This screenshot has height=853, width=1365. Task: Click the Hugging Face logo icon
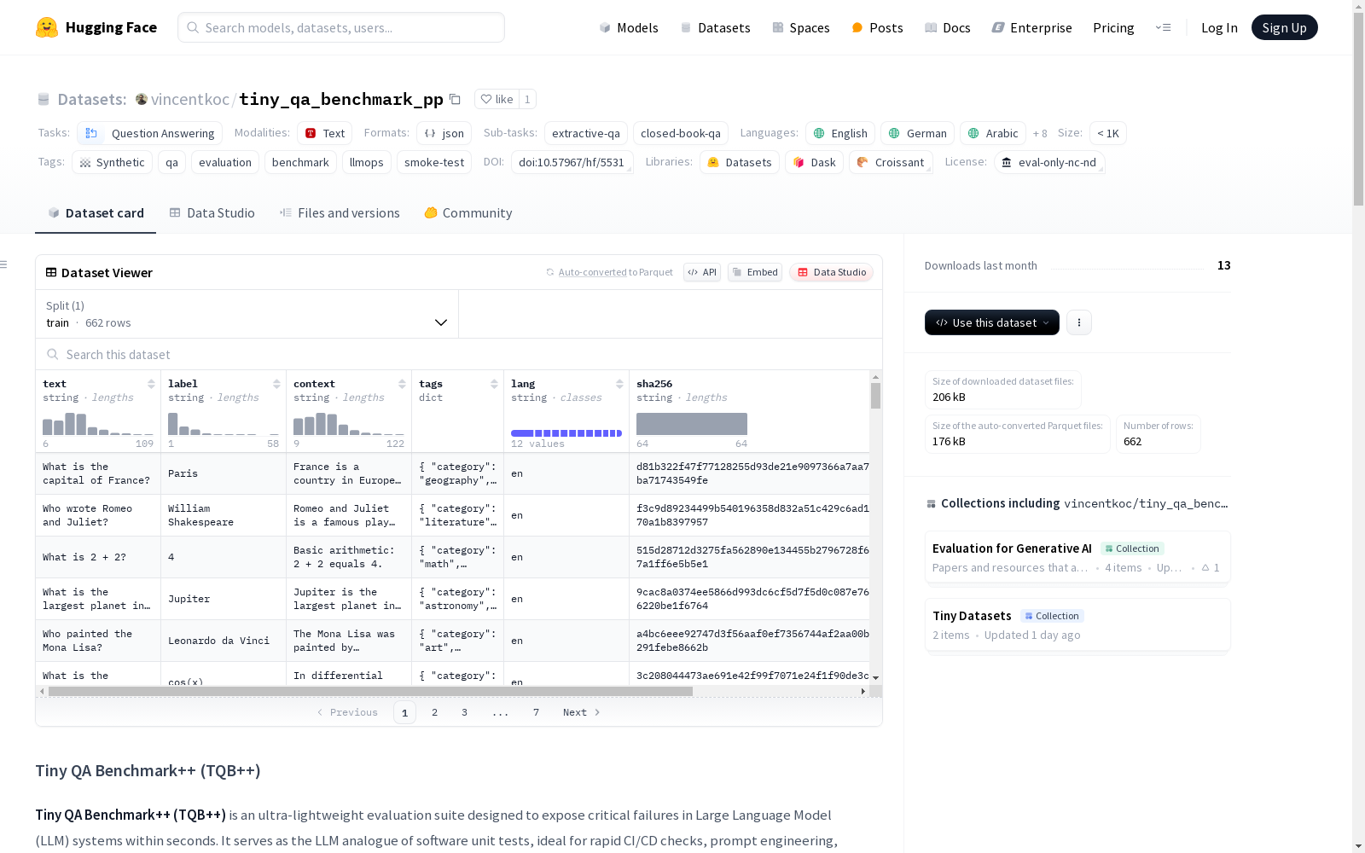click(47, 27)
